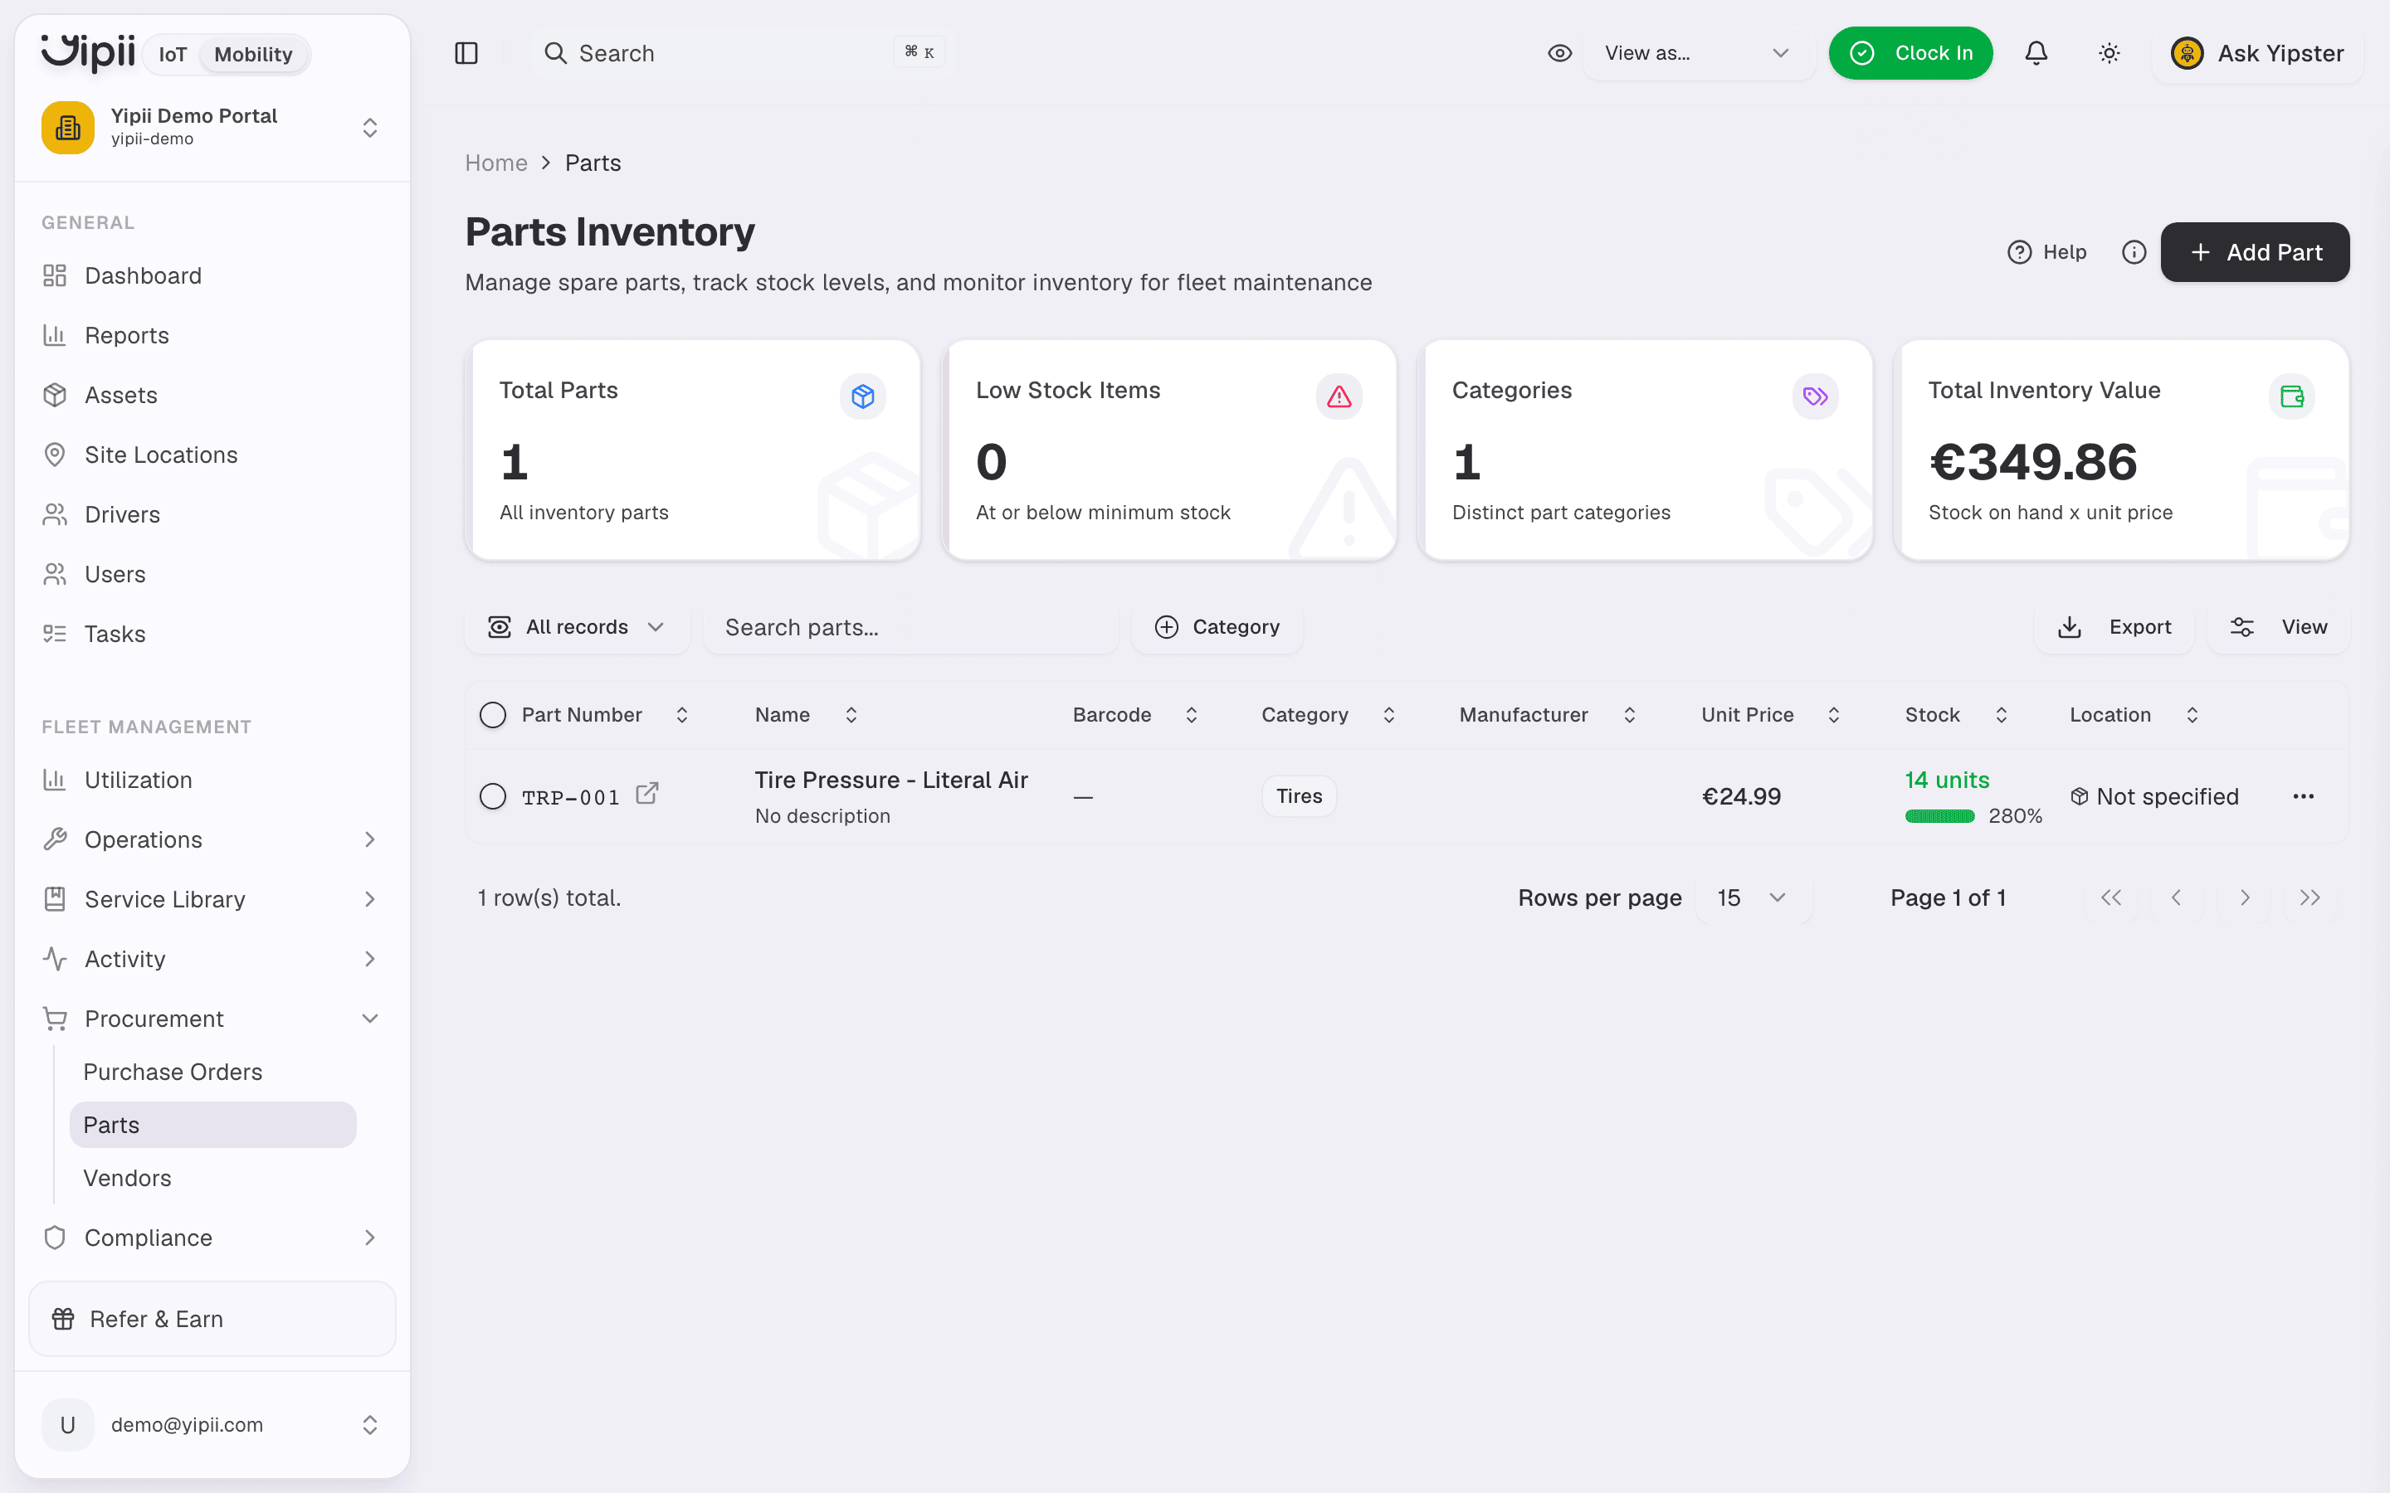
Task: Open the All records filter dropdown
Action: pyautogui.click(x=577, y=627)
